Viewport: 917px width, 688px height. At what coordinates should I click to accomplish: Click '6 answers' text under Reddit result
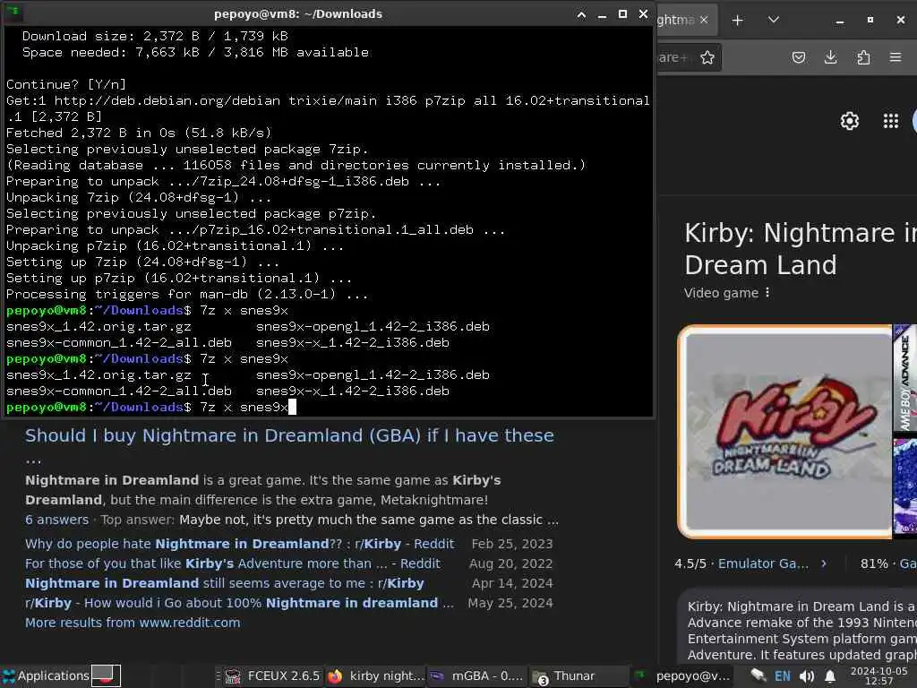[56, 520]
